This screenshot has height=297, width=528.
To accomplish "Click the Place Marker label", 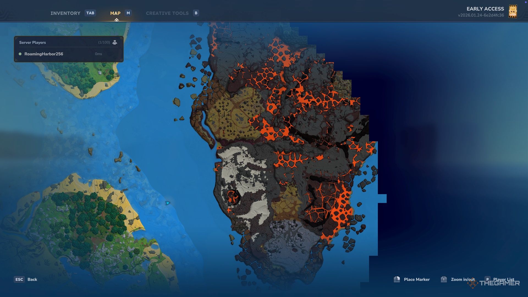I will [417, 279].
